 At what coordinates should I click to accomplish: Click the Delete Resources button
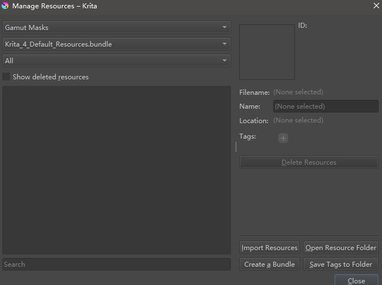point(309,162)
